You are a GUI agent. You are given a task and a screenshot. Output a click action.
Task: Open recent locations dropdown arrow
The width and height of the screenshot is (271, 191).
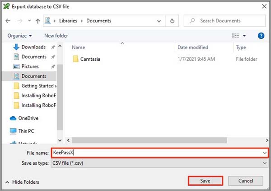(x=29, y=21)
